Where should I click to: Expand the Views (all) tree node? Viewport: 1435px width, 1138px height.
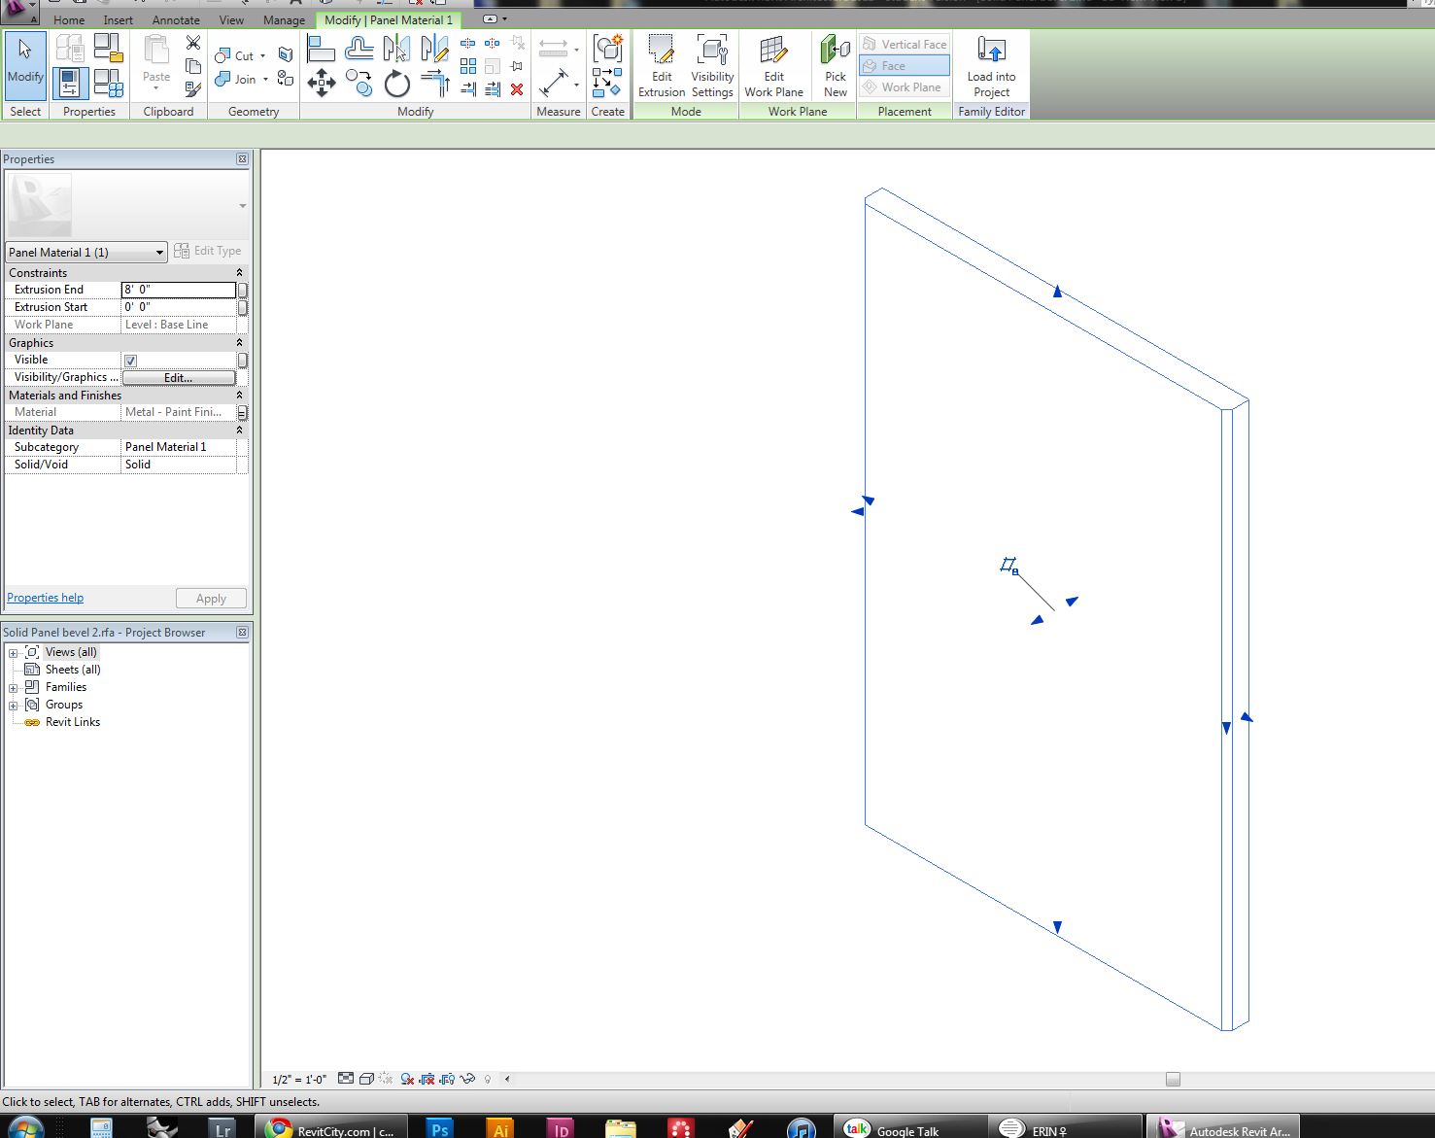point(14,653)
